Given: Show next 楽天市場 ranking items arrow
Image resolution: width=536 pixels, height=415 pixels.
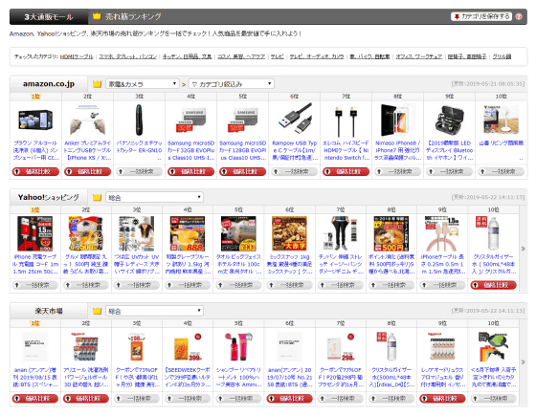Looking at the screenshot, I should 523,362.
